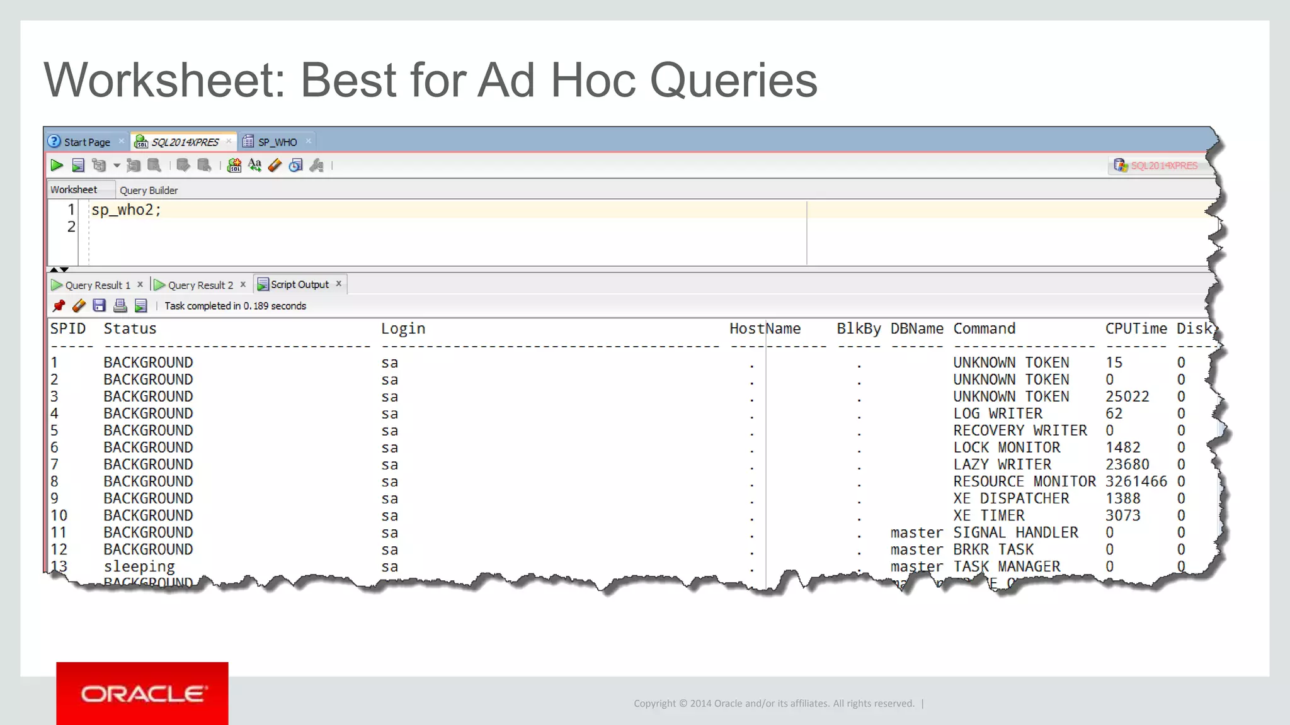Switch to the Start Page tab
This screenshot has width=1290, height=725.
click(87, 142)
